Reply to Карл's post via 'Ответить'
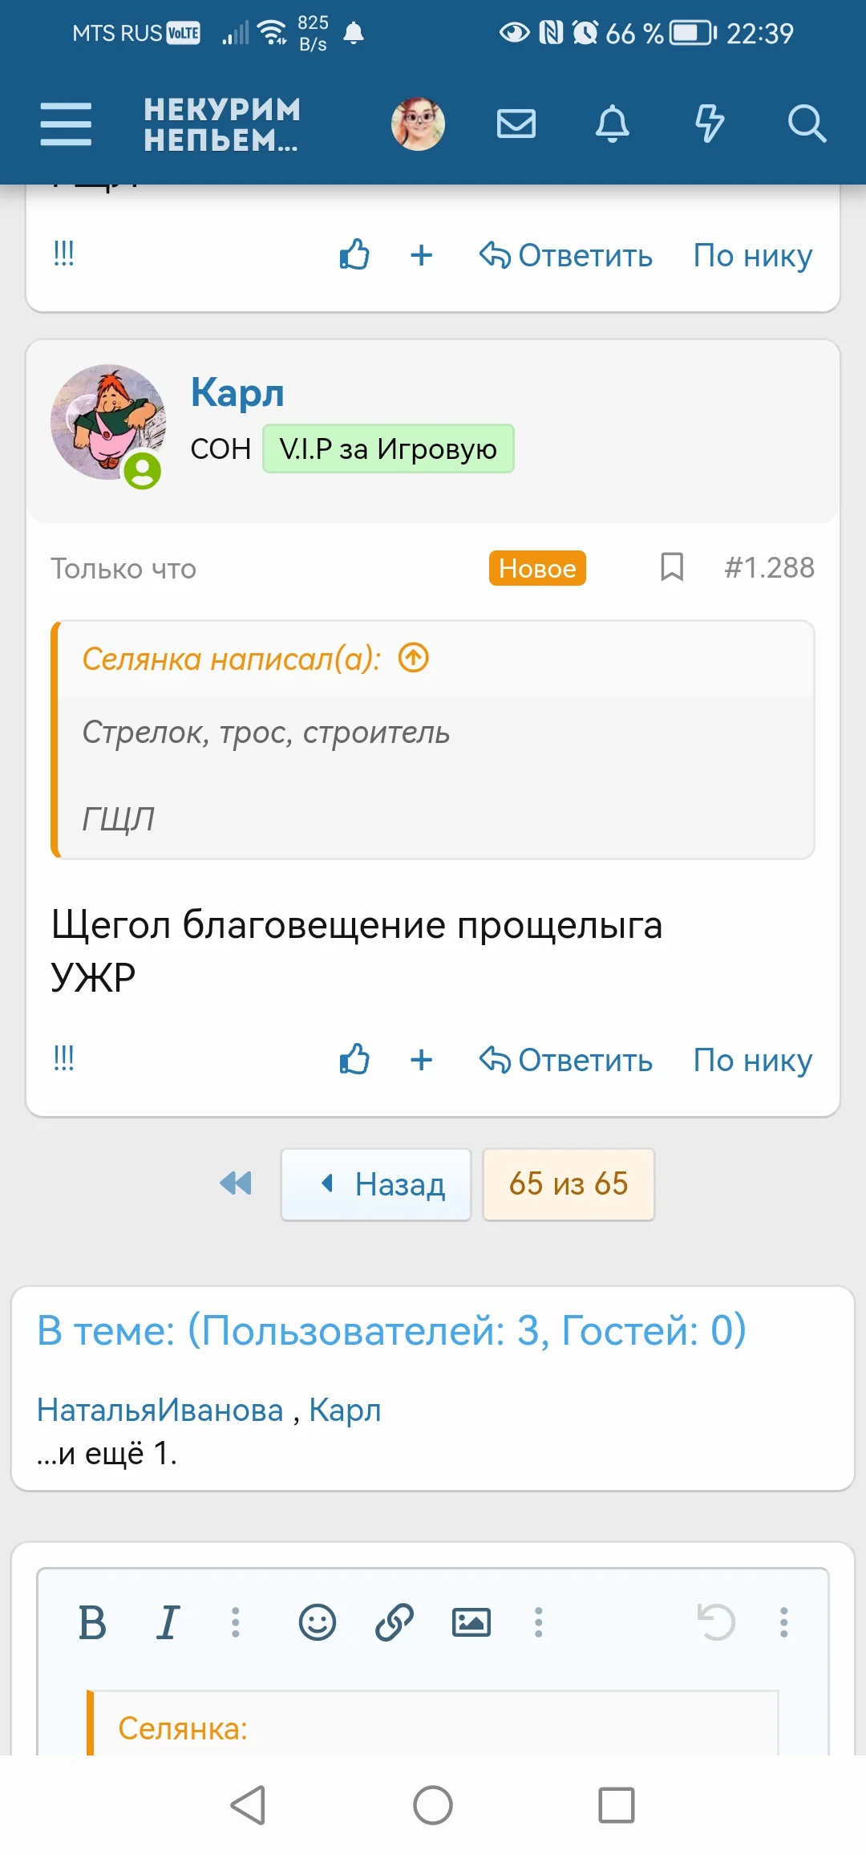Viewport: 866px width, 1855px height. click(566, 1060)
